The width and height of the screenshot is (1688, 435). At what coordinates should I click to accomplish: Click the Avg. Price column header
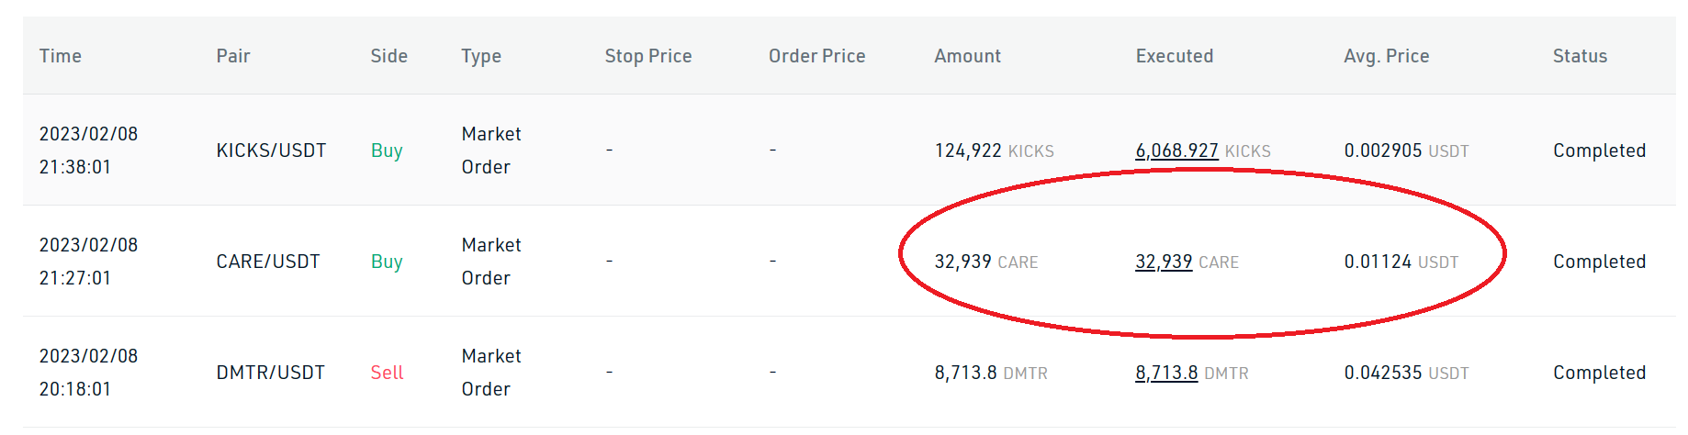1386,56
